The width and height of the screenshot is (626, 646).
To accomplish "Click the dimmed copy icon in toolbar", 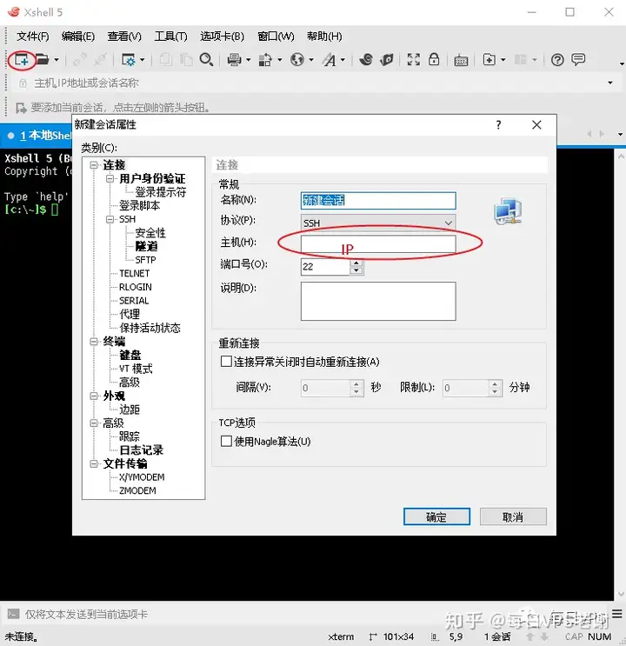I will [166, 60].
